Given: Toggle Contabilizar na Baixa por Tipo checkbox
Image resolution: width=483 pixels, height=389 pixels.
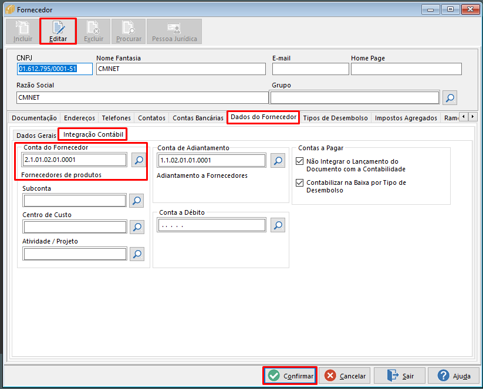Looking at the screenshot, I should click(x=299, y=182).
